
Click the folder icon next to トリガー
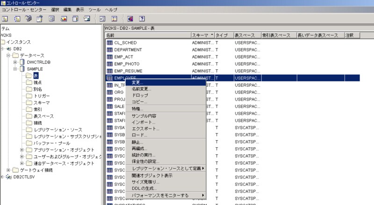29,96
